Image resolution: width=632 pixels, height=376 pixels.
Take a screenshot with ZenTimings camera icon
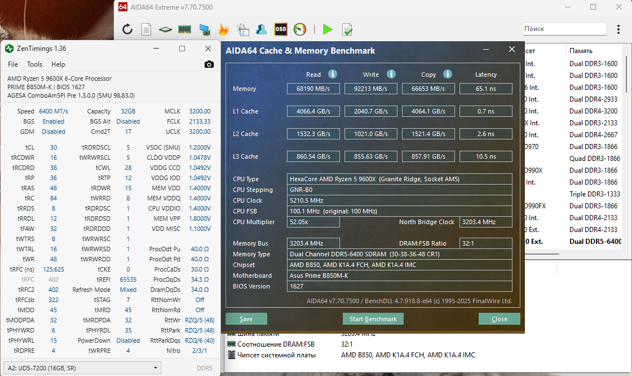coord(209,64)
